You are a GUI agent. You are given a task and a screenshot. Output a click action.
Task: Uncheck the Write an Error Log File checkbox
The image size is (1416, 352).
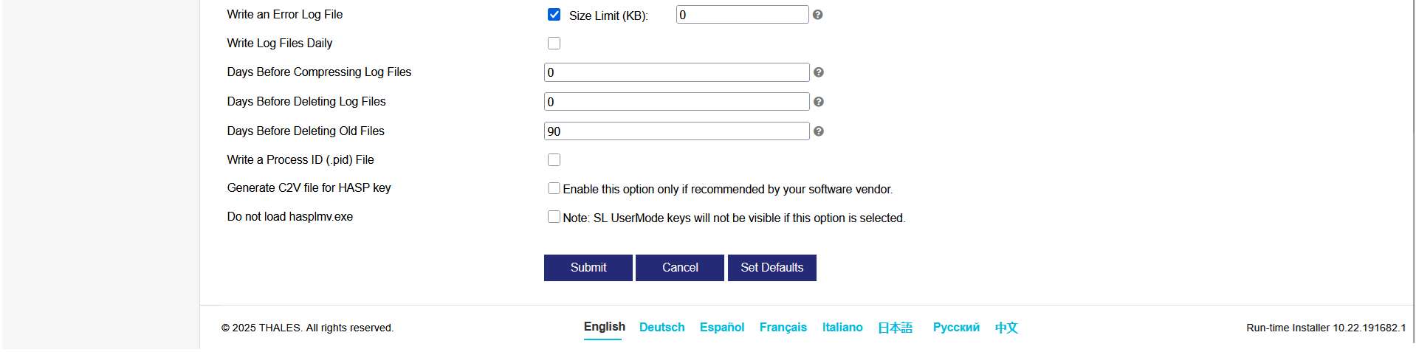point(554,15)
